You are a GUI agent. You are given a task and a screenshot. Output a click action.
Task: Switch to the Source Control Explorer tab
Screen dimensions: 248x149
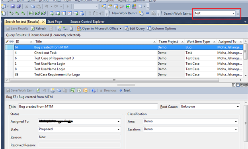coord(87,21)
